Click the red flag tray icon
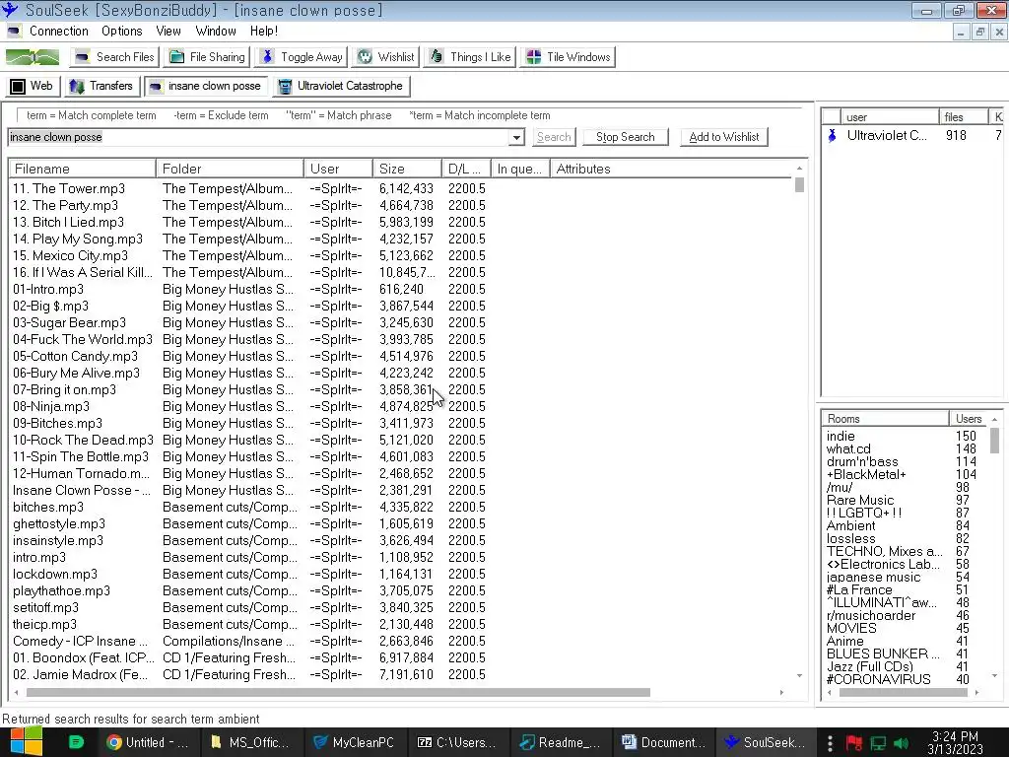Image resolution: width=1009 pixels, height=757 pixels. coord(854,743)
